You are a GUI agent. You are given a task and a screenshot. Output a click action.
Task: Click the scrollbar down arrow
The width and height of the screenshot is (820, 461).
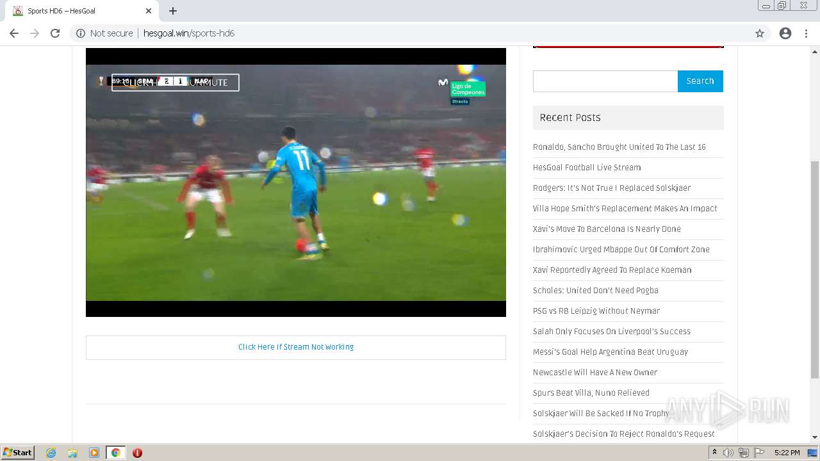[x=815, y=437]
